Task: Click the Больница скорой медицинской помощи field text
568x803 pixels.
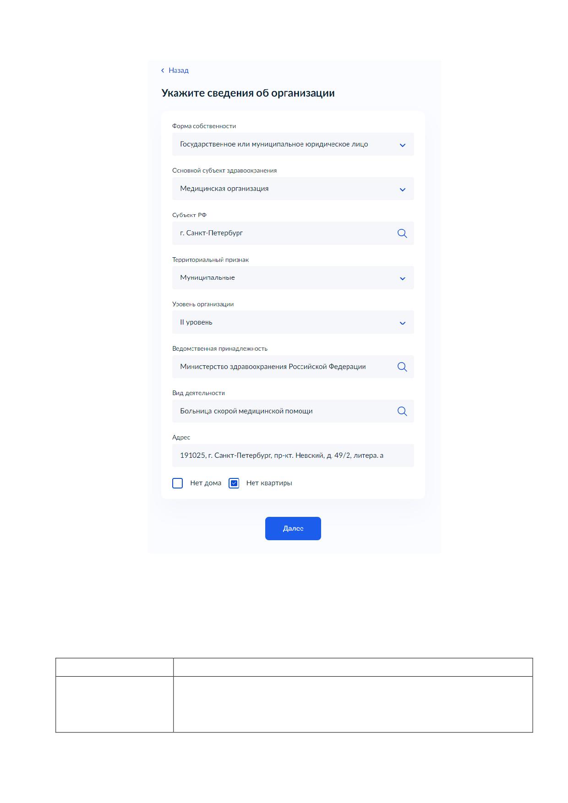Action: 246,411
